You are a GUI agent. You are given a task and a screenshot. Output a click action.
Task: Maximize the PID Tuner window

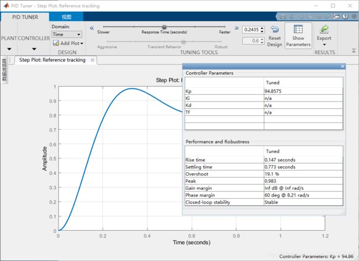tap(333, 6)
